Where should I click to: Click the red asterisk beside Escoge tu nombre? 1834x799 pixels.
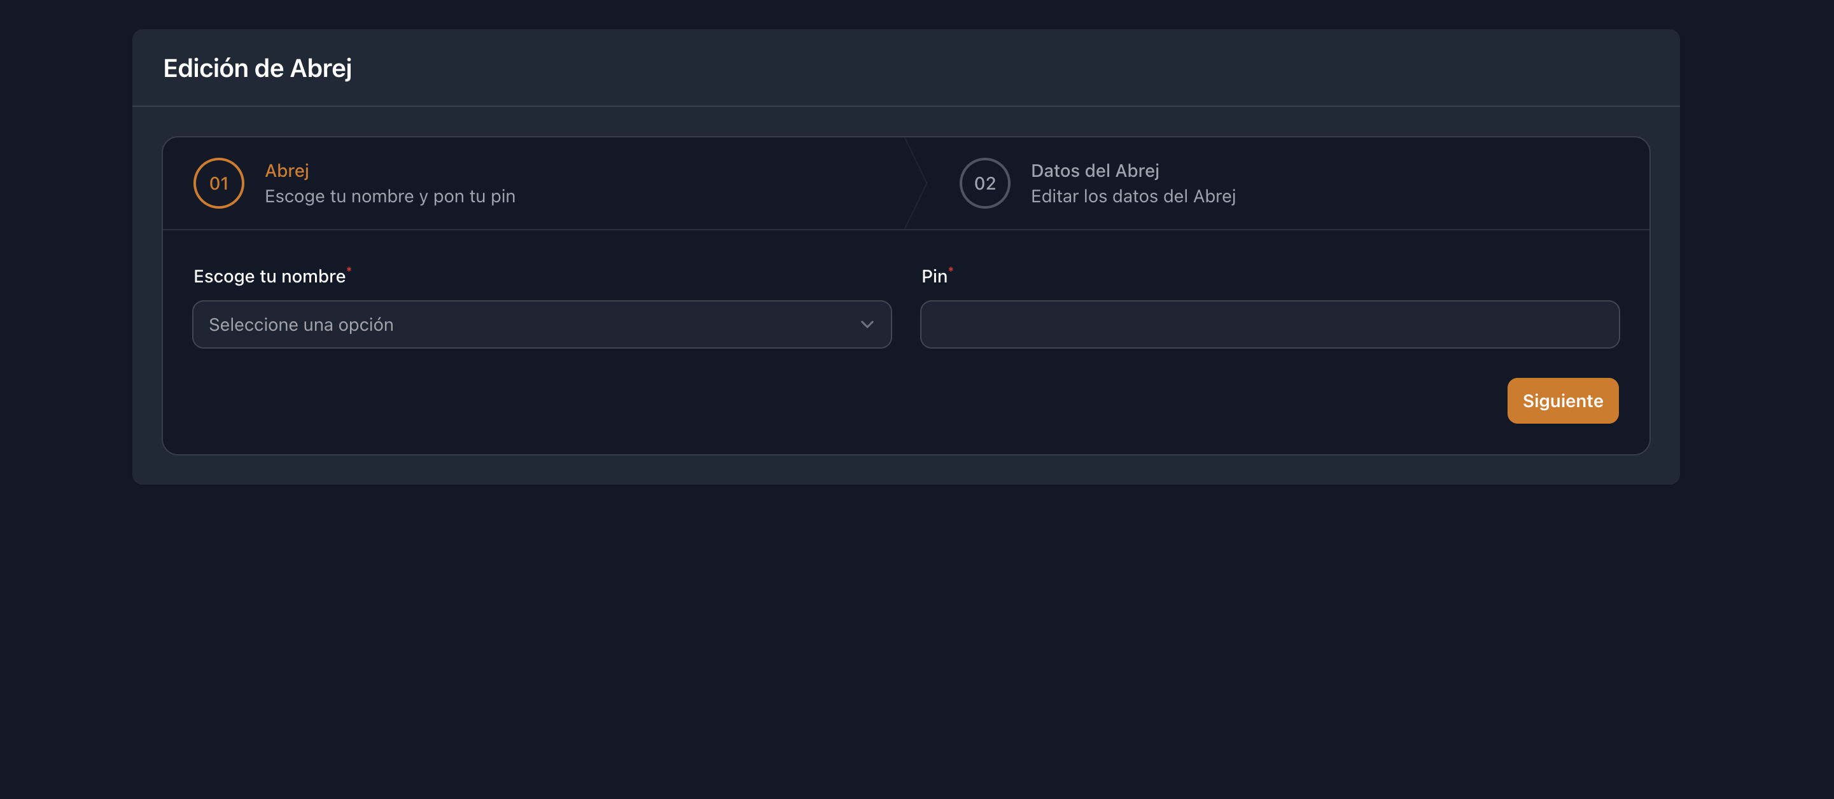[x=349, y=269]
